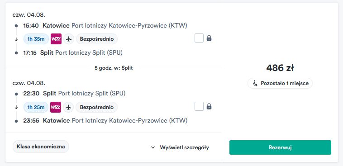Click the lock icon beside the outbound flight checkbox
The height and width of the screenshot is (166, 343).
(209, 38)
